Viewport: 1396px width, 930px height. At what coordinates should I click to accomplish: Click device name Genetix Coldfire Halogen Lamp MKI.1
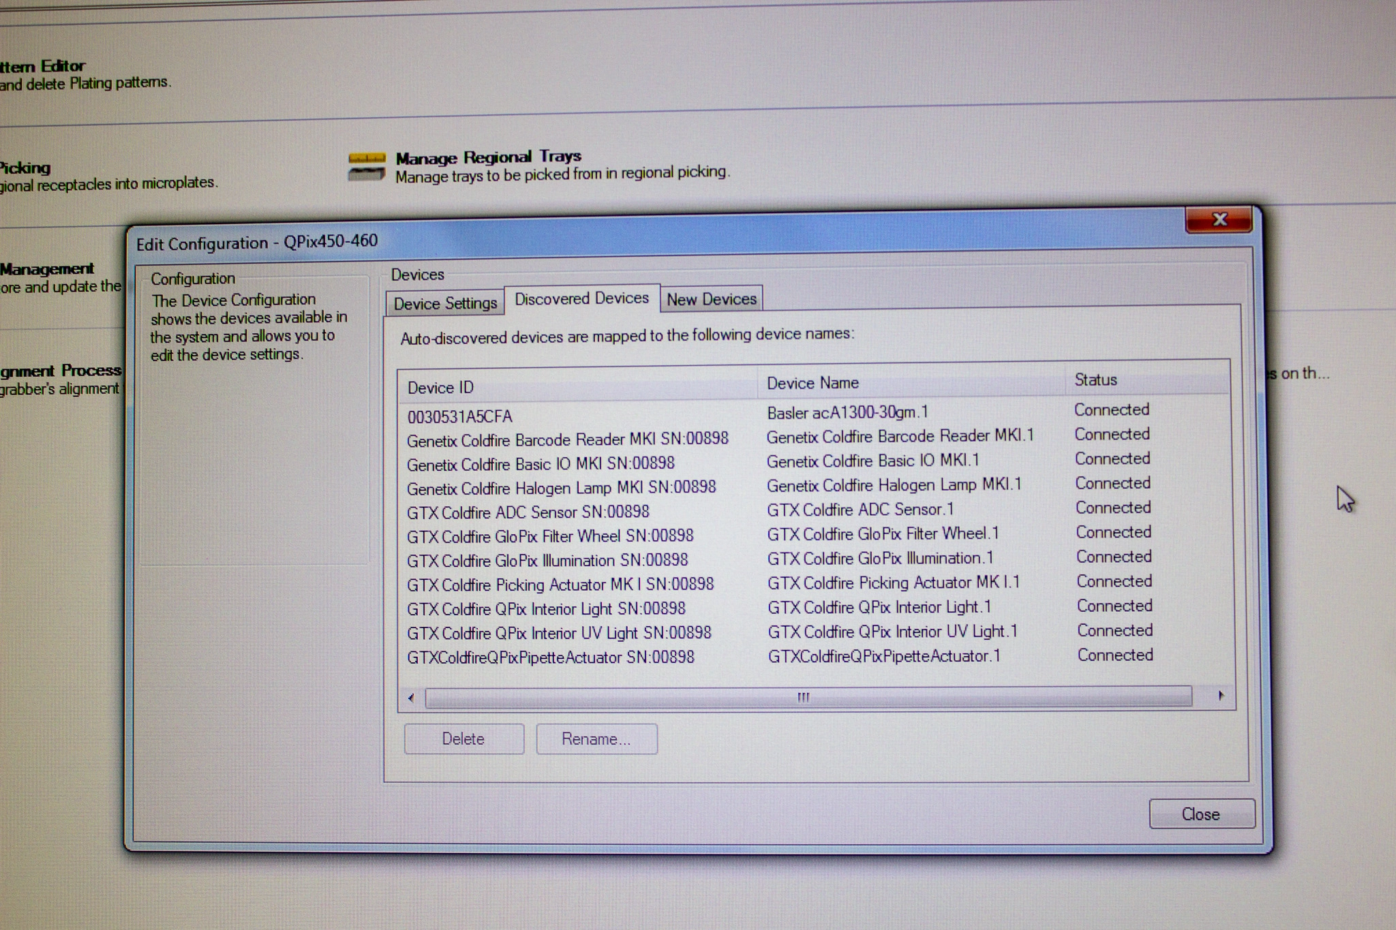[894, 485]
